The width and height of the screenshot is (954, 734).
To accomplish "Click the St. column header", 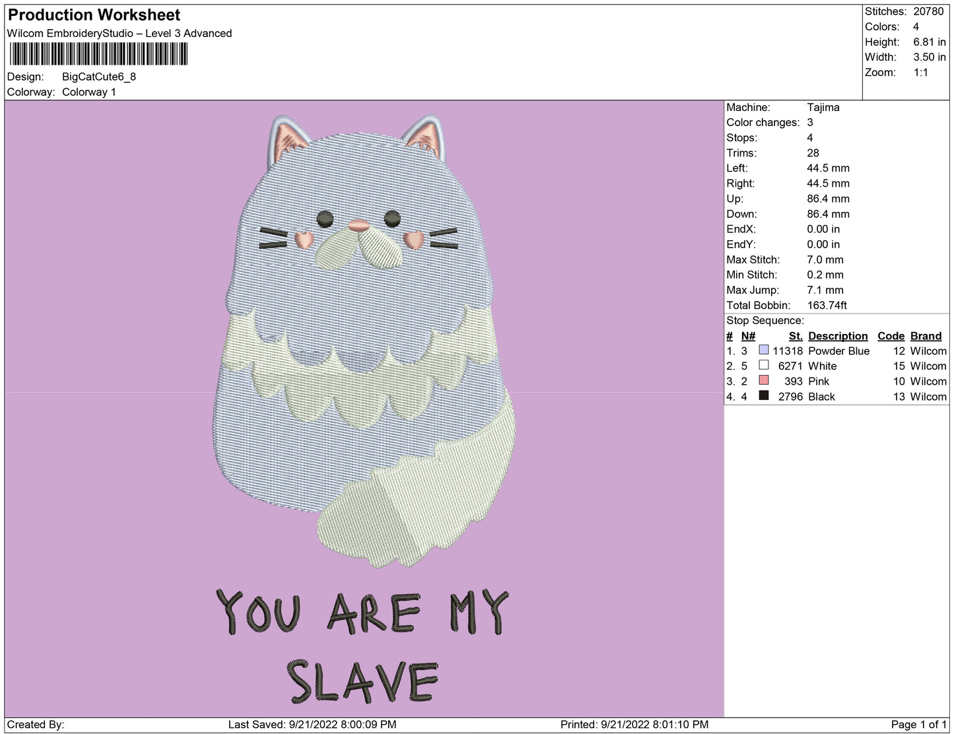I will pyautogui.click(x=796, y=335).
